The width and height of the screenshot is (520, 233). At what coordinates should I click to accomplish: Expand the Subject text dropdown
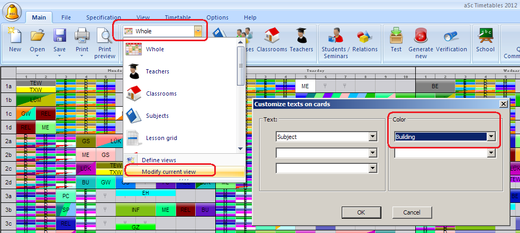pos(373,137)
